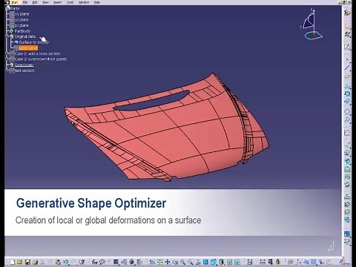The height and width of the screenshot is (267, 356).
Task: Click the Print icon
Action: pyautogui.click(x=35, y=262)
